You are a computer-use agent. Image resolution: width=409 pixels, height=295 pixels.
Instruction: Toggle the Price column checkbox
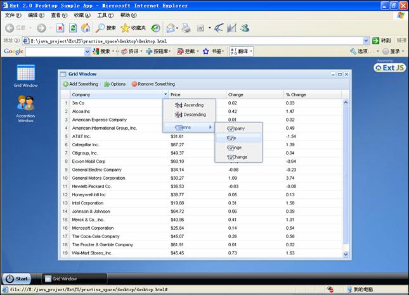pyautogui.click(x=231, y=138)
